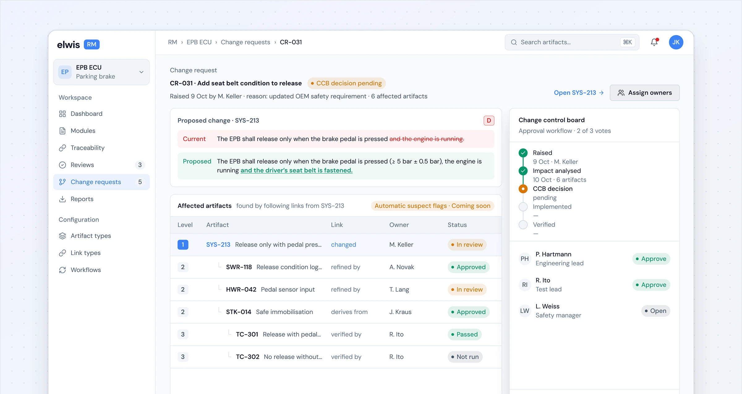Viewport: 742px width, 394px height.
Task: Click the Change requests branch icon
Action: pos(62,182)
